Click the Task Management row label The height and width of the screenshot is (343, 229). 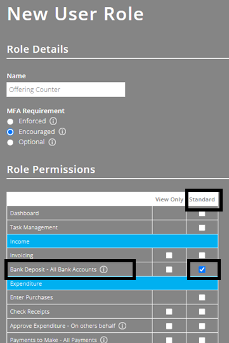point(34,227)
